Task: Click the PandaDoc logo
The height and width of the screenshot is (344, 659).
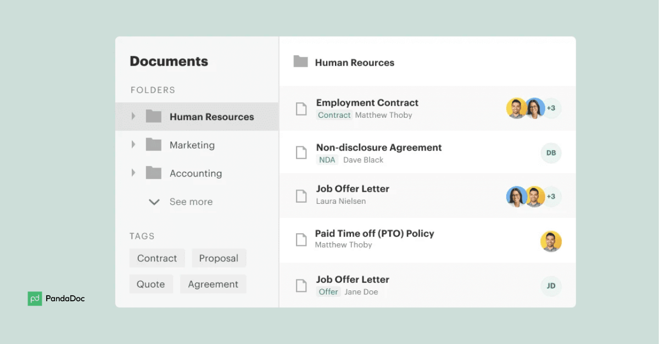Action: (57, 299)
